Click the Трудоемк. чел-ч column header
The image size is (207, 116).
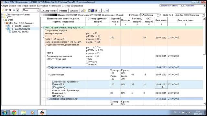pyautogui.click(x=115, y=20)
